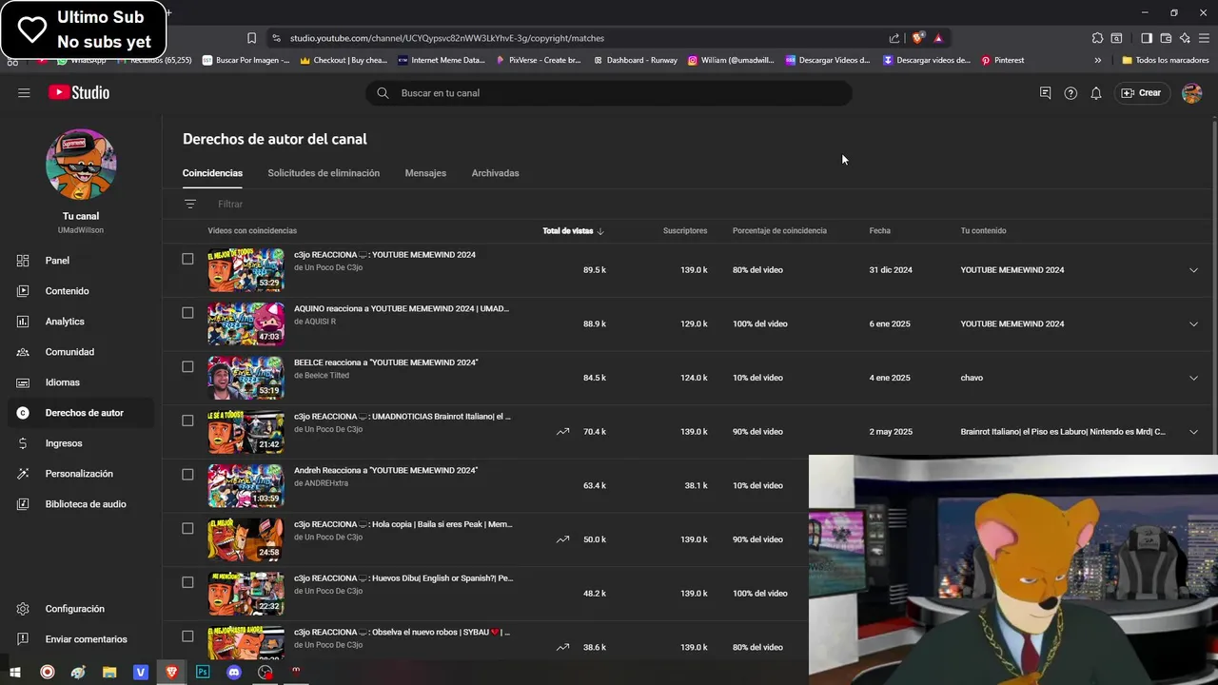Tick checkbox for UMADNOTICIAS Brainrot Italiano video

(x=187, y=421)
